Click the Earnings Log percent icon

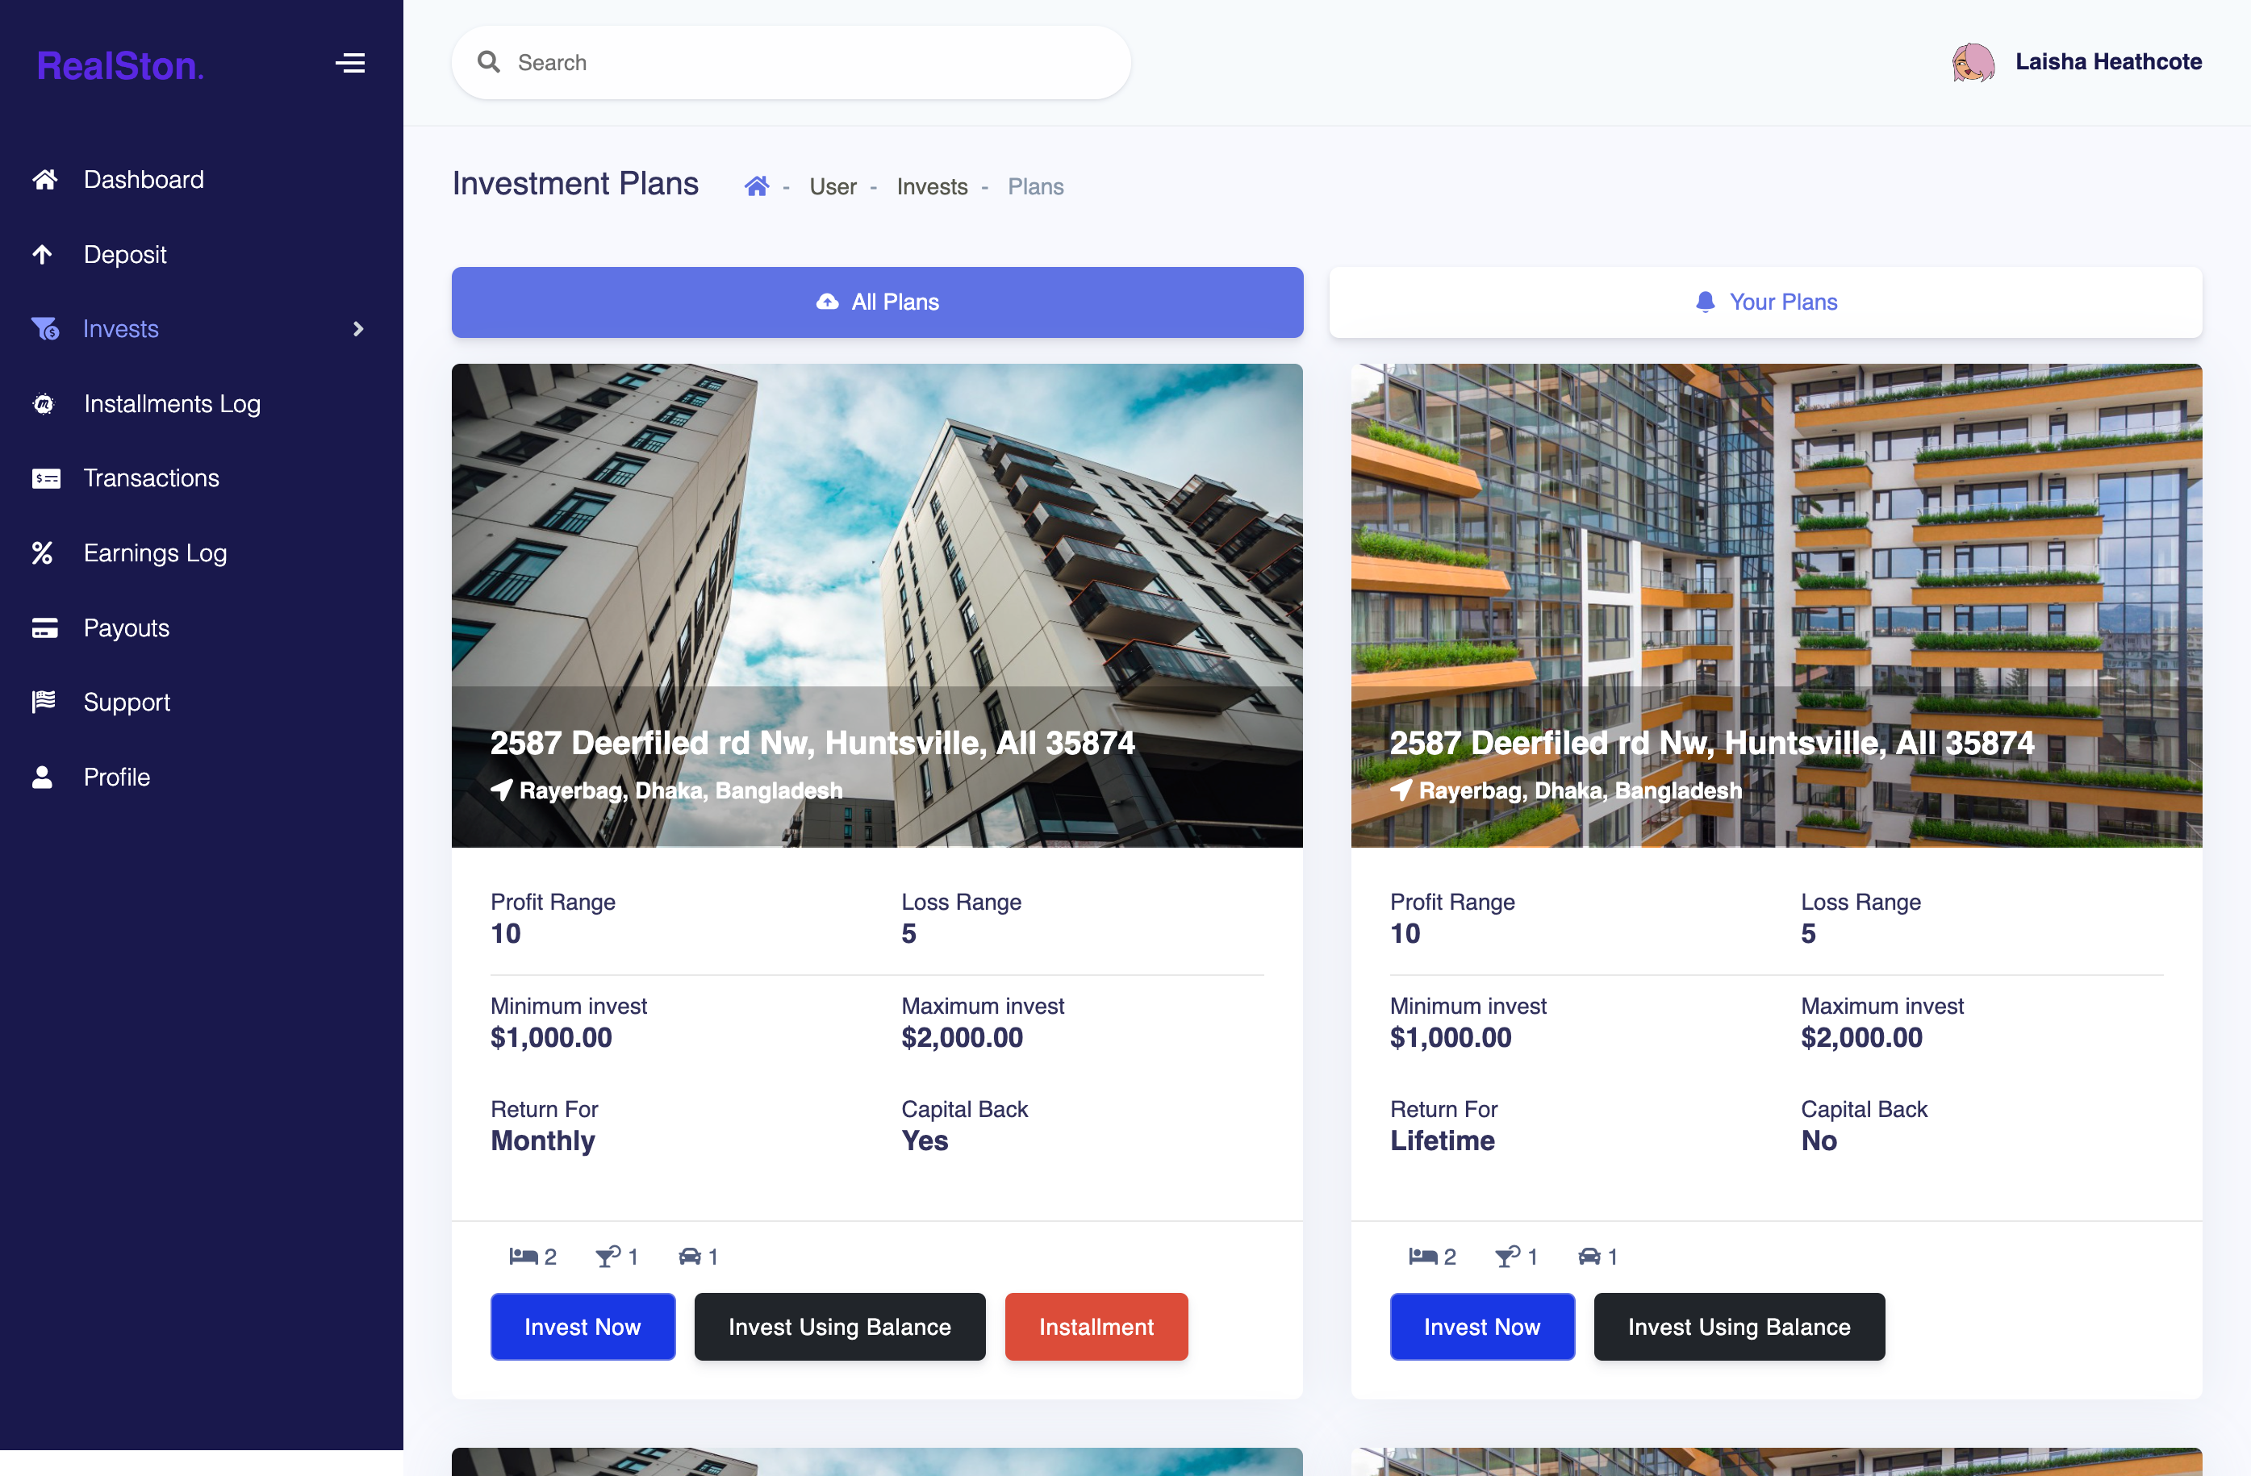[x=42, y=553]
